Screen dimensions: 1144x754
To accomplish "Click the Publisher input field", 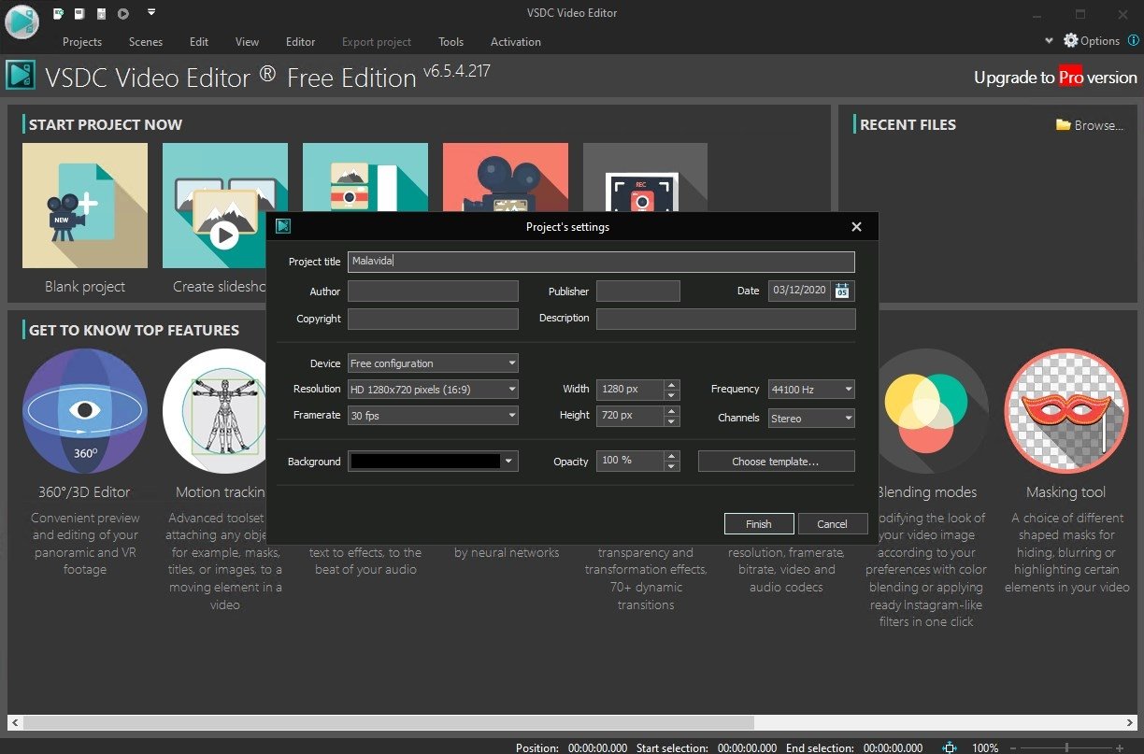I will coord(638,291).
